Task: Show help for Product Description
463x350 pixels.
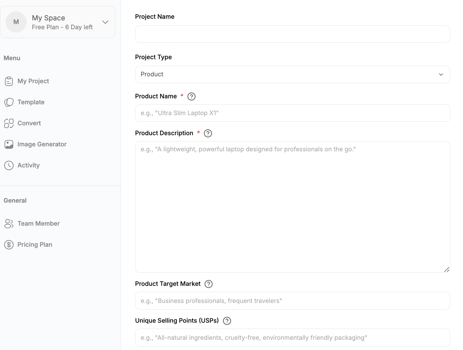Action: point(208,133)
